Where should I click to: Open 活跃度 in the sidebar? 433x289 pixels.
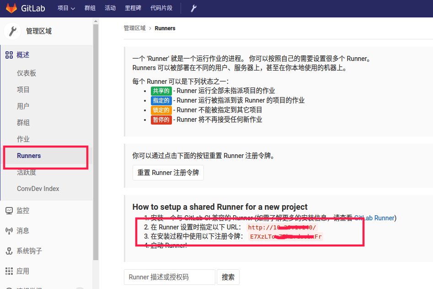pos(27,172)
